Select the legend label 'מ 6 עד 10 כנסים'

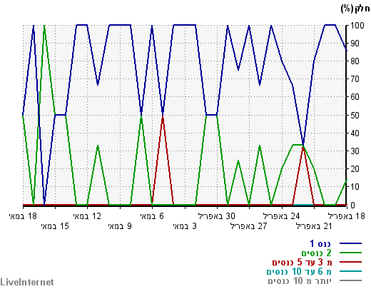pos(299,271)
